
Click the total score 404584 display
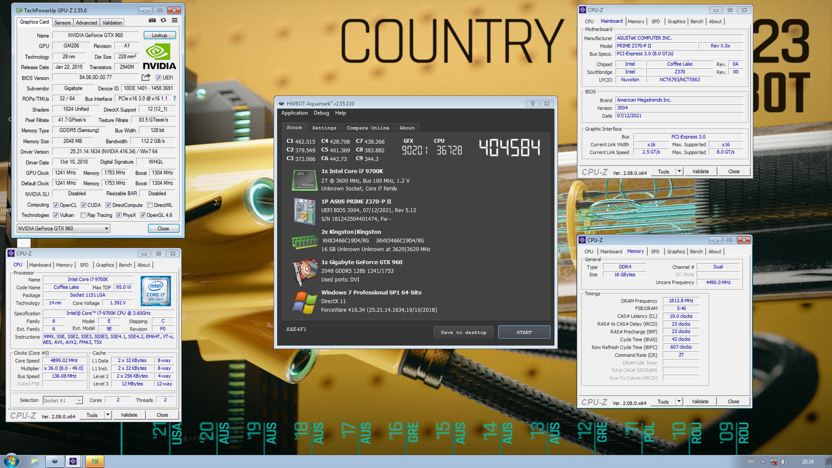510,148
